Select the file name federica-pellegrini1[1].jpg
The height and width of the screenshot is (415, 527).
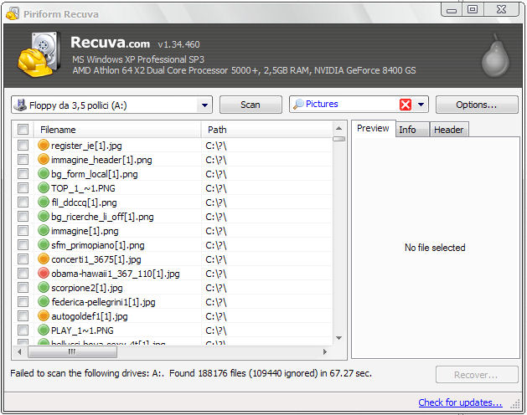pos(103,302)
